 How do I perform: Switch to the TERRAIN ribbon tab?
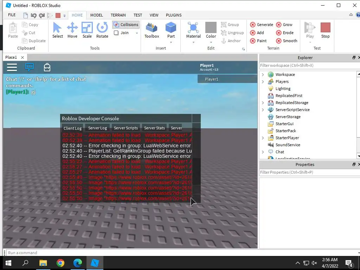coord(118,15)
